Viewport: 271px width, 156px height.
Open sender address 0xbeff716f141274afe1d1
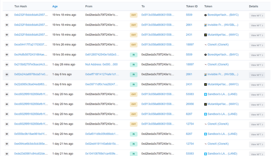(x=102, y=74)
